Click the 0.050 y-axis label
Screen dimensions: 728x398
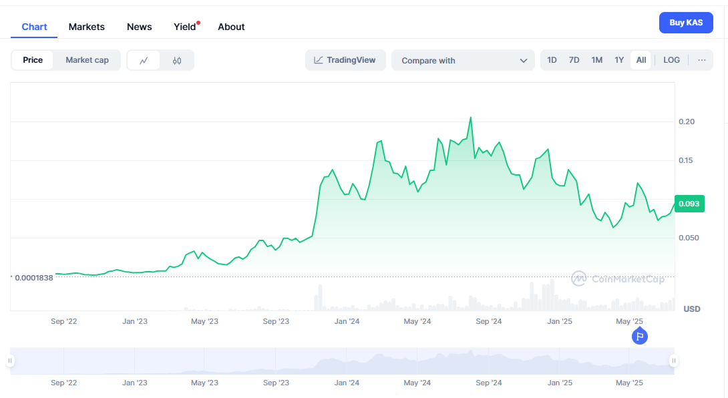pos(689,238)
